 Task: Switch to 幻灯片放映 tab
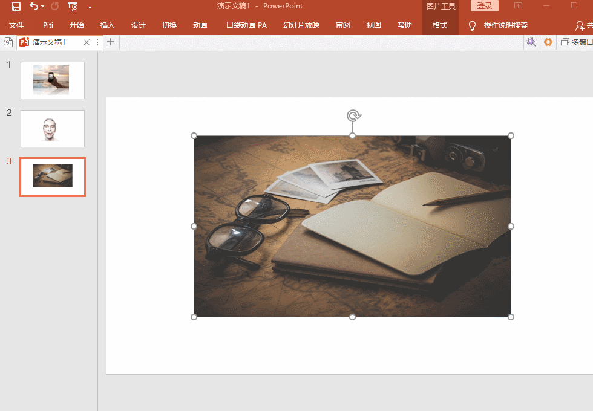[x=301, y=25]
